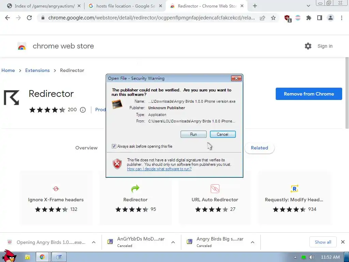Click the Chrome icon in taskbar
The image size is (349, 262).
[x=42, y=257]
